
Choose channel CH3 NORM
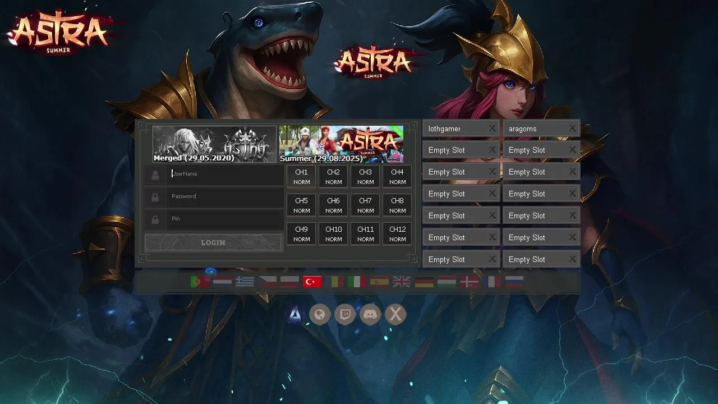pyautogui.click(x=365, y=176)
